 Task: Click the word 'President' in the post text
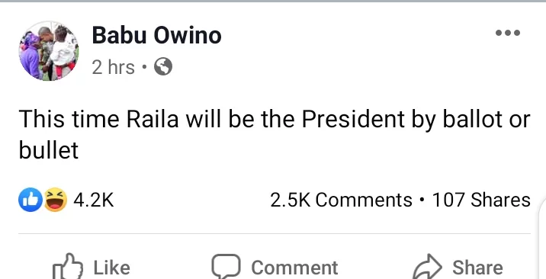(x=353, y=119)
